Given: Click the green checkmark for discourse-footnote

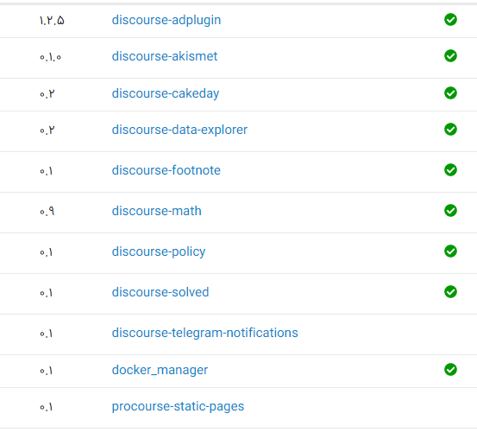Looking at the screenshot, I should [x=450, y=169].
